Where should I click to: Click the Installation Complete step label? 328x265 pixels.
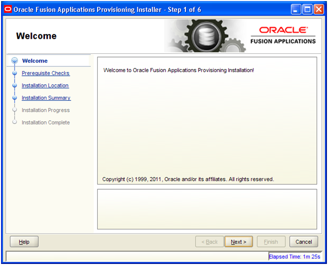(x=45, y=122)
